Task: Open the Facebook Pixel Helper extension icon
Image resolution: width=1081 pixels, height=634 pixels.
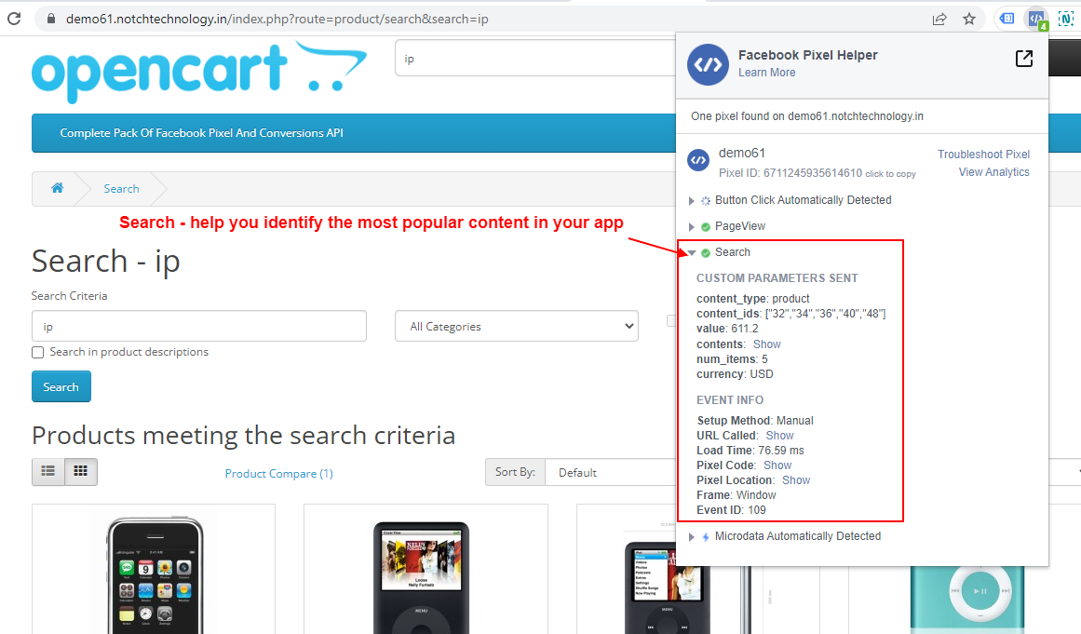Action: click(x=1036, y=20)
